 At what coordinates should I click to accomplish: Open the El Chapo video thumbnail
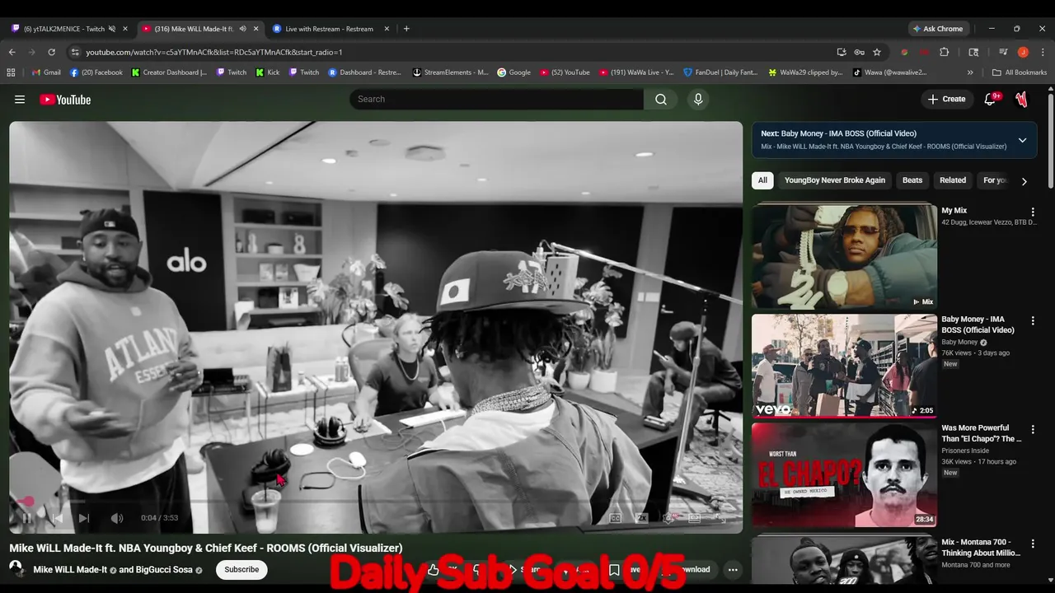click(844, 474)
